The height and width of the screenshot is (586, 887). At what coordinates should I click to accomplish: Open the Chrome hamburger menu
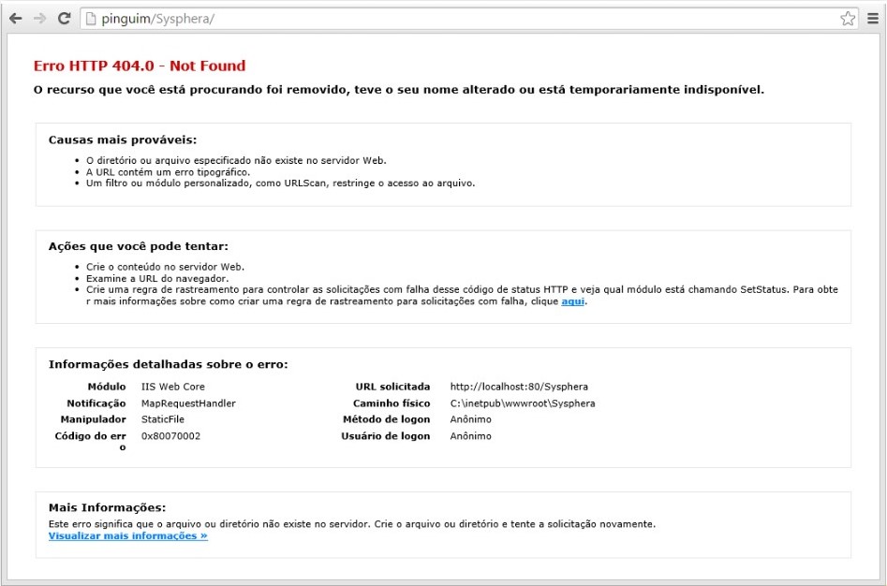click(873, 19)
